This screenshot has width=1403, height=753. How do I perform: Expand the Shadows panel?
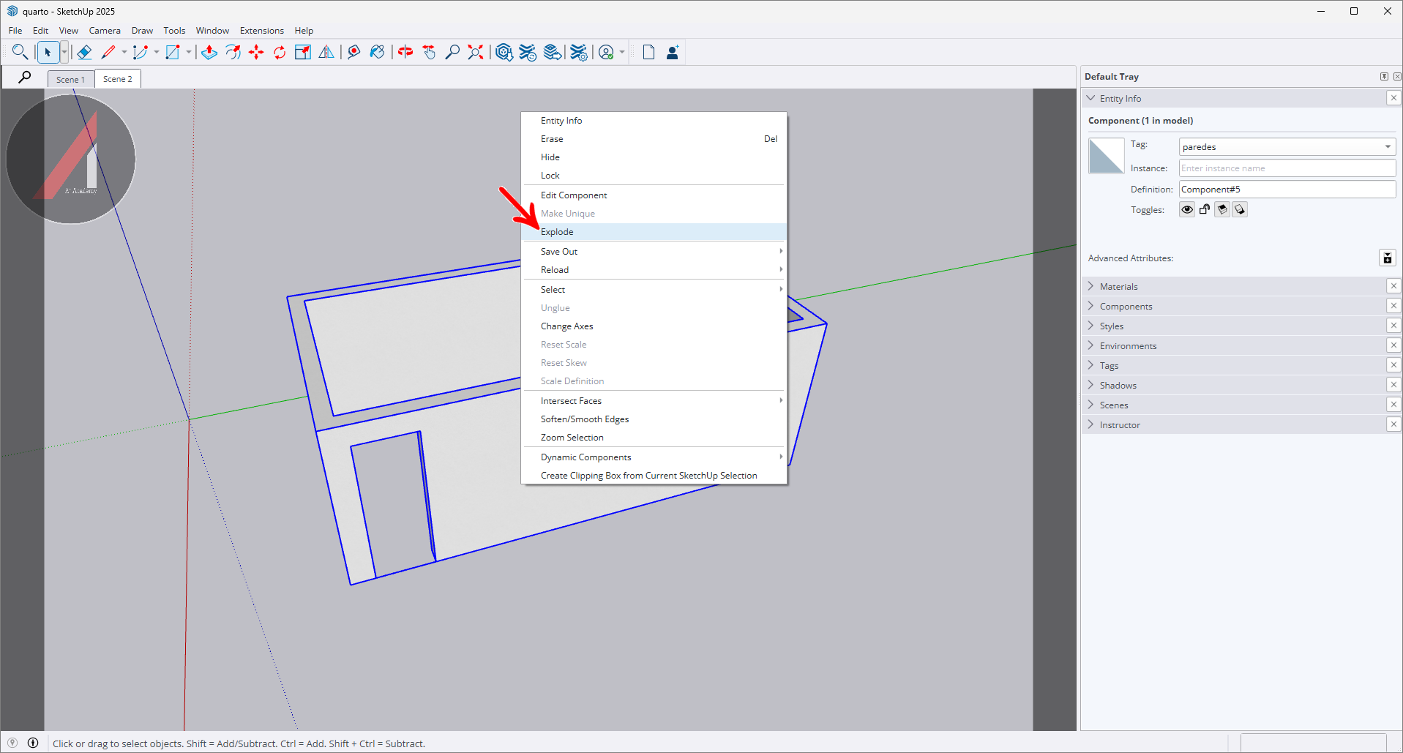[x=1090, y=385]
